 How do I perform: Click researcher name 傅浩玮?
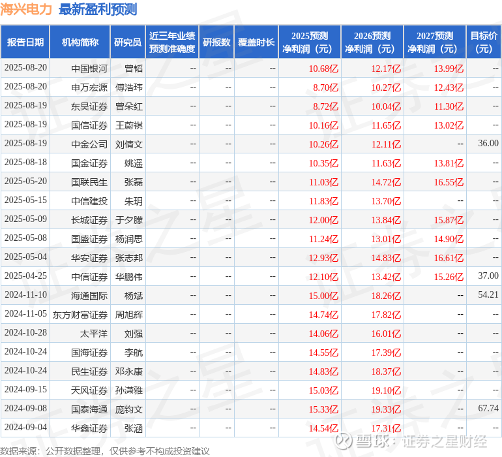[129, 87]
